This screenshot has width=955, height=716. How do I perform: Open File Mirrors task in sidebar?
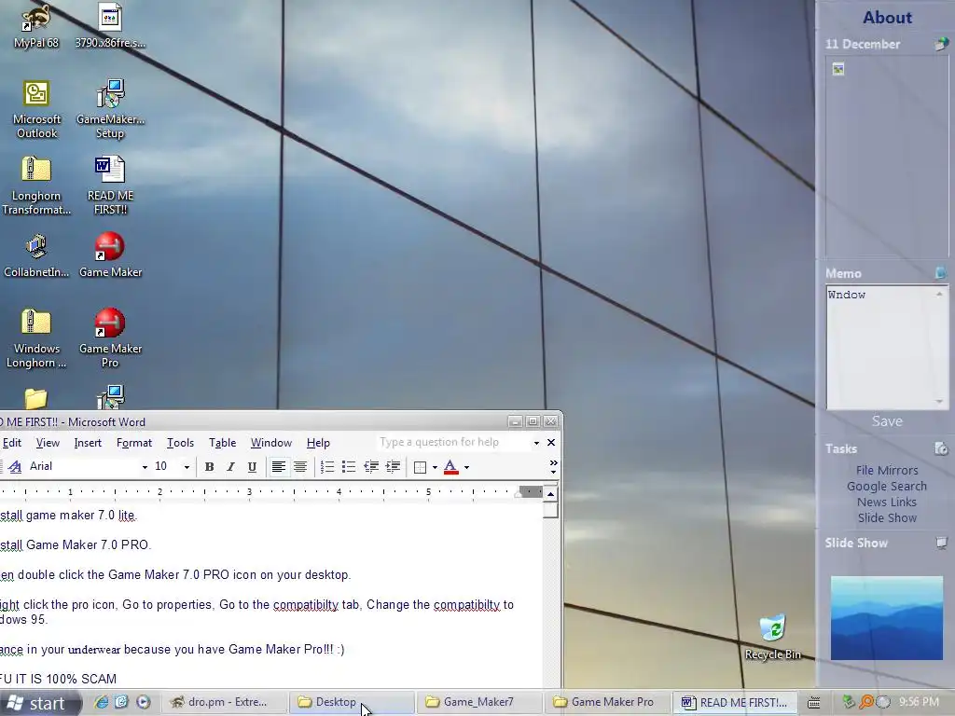887,470
